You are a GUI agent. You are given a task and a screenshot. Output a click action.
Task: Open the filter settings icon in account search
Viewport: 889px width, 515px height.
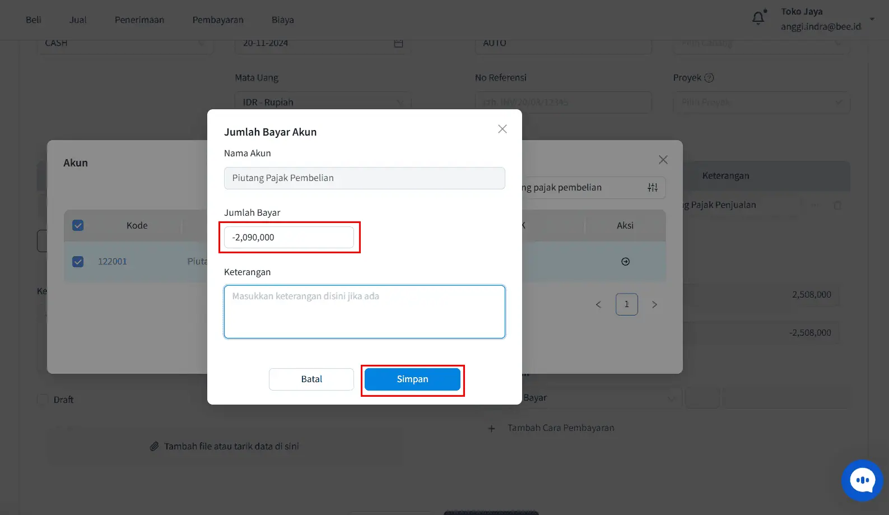[x=653, y=188]
